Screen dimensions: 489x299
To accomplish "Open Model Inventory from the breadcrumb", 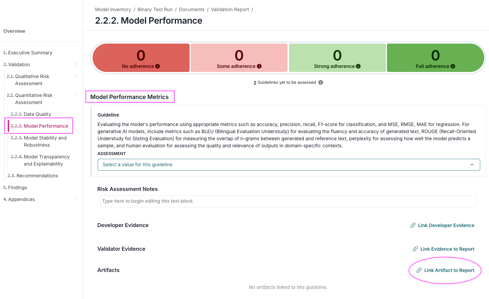I will click(x=113, y=9).
